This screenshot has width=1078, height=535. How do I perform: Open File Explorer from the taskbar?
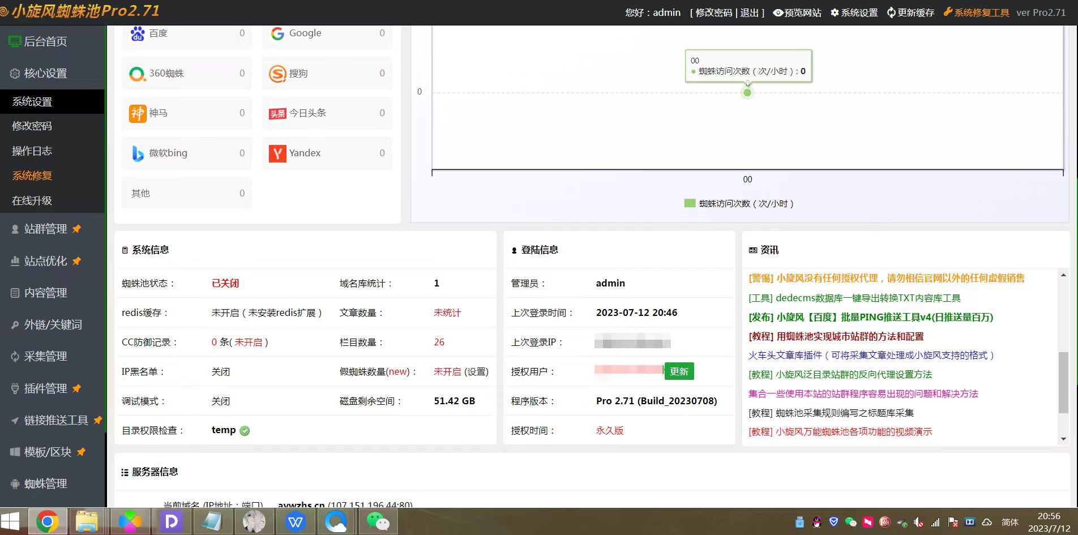(x=87, y=521)
